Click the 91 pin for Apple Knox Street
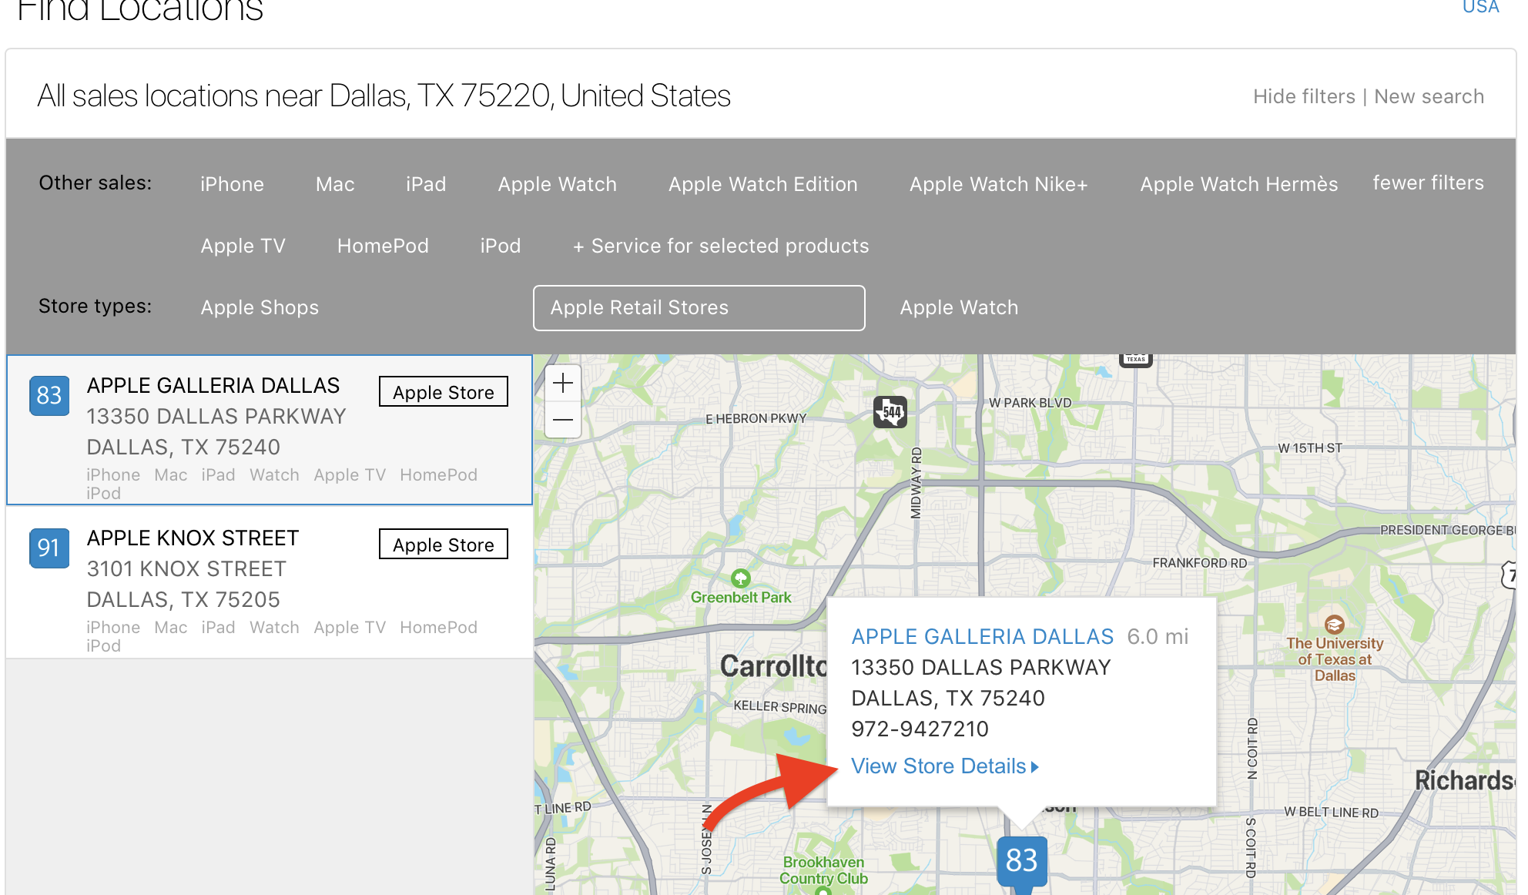 (49, 548)
